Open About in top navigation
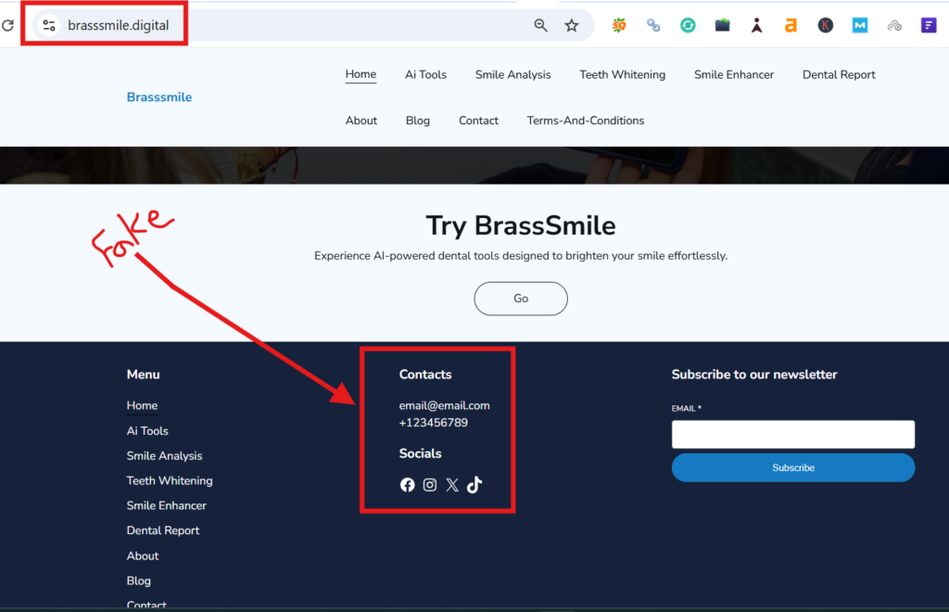Viewport: 949px width, 612px height. tap(361, 121)
